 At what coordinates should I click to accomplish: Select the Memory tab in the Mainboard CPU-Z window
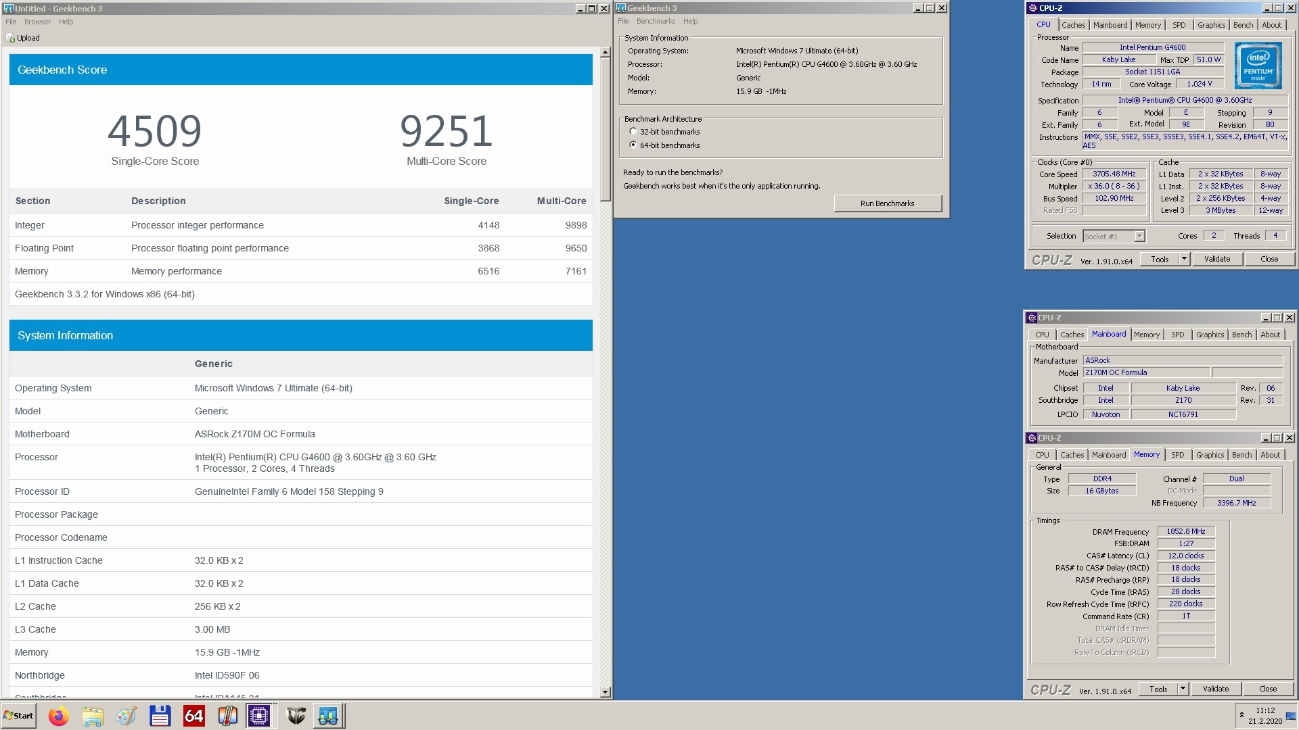1146,335
